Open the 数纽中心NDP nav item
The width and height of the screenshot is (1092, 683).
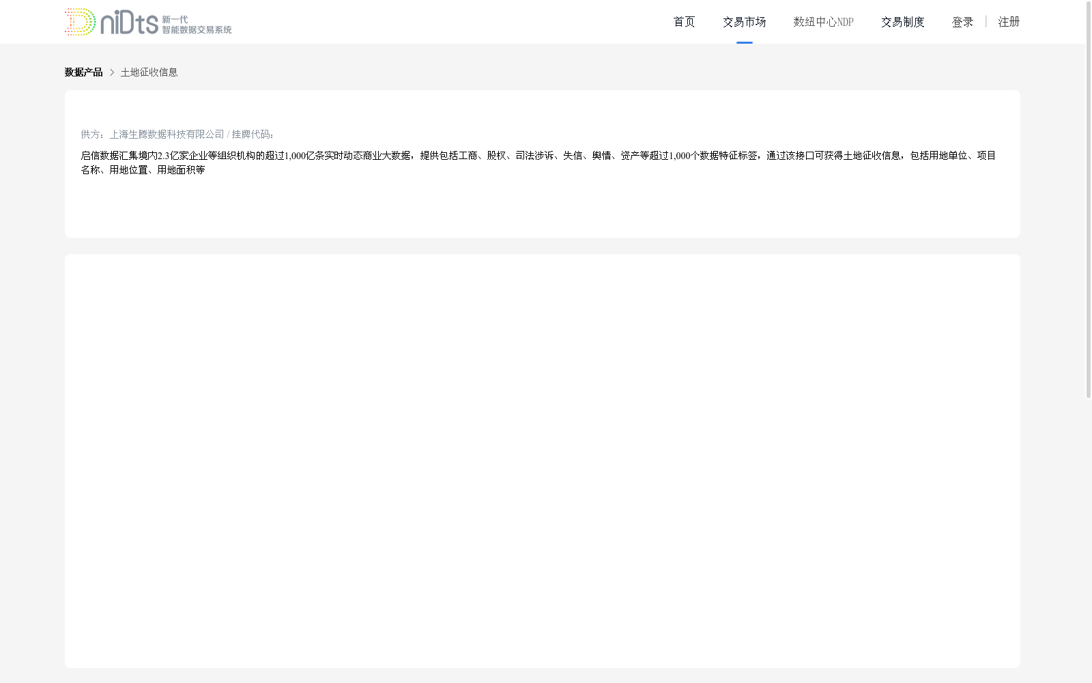pos(823,22)
